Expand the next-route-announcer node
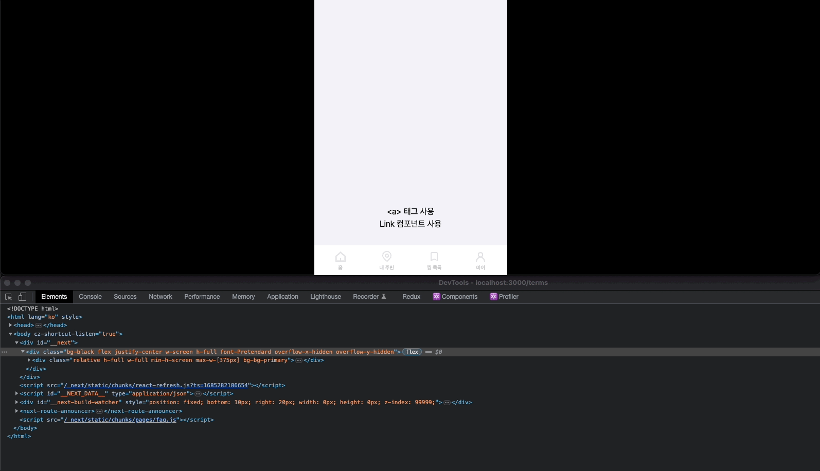Viewport: 820px width, 471px height. pos(16,411)
